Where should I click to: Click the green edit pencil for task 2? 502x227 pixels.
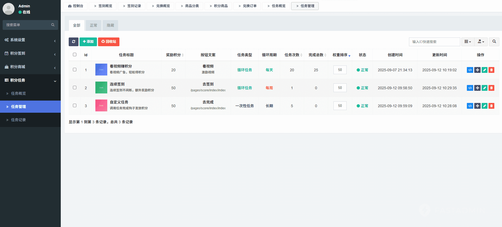point(484,88)
